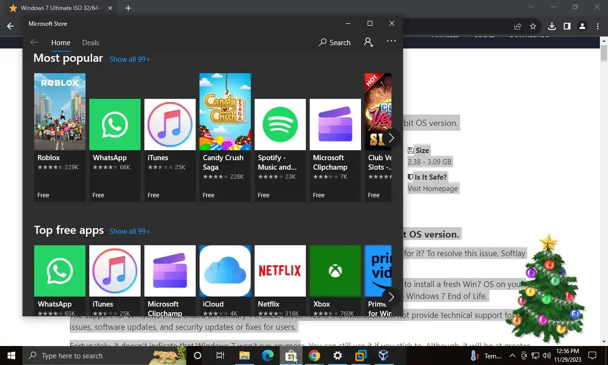Open the Xbox app tile
Viewport: 608px width, 365px height.
[335, 280]
